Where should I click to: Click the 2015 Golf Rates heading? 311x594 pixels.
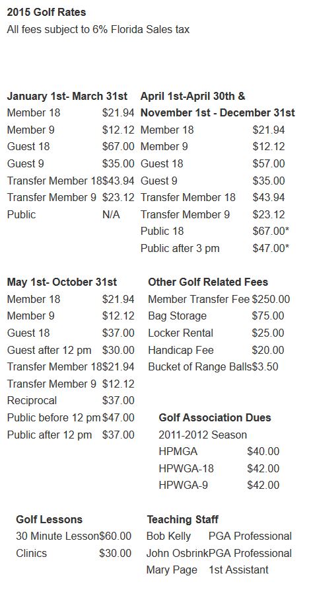tap(46, 12)
